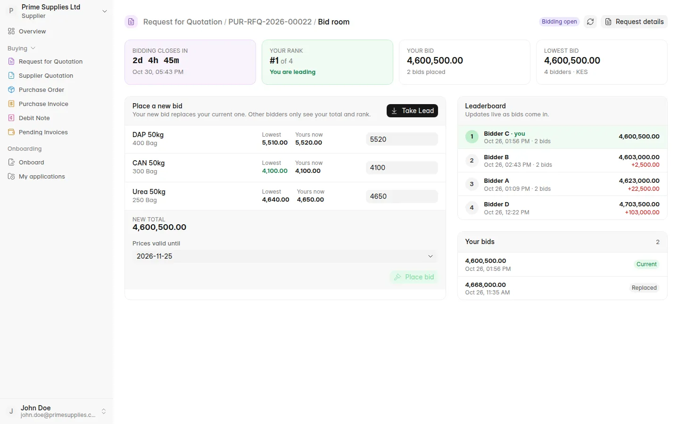
Task: Click the Current status badge
Action: 646,264
